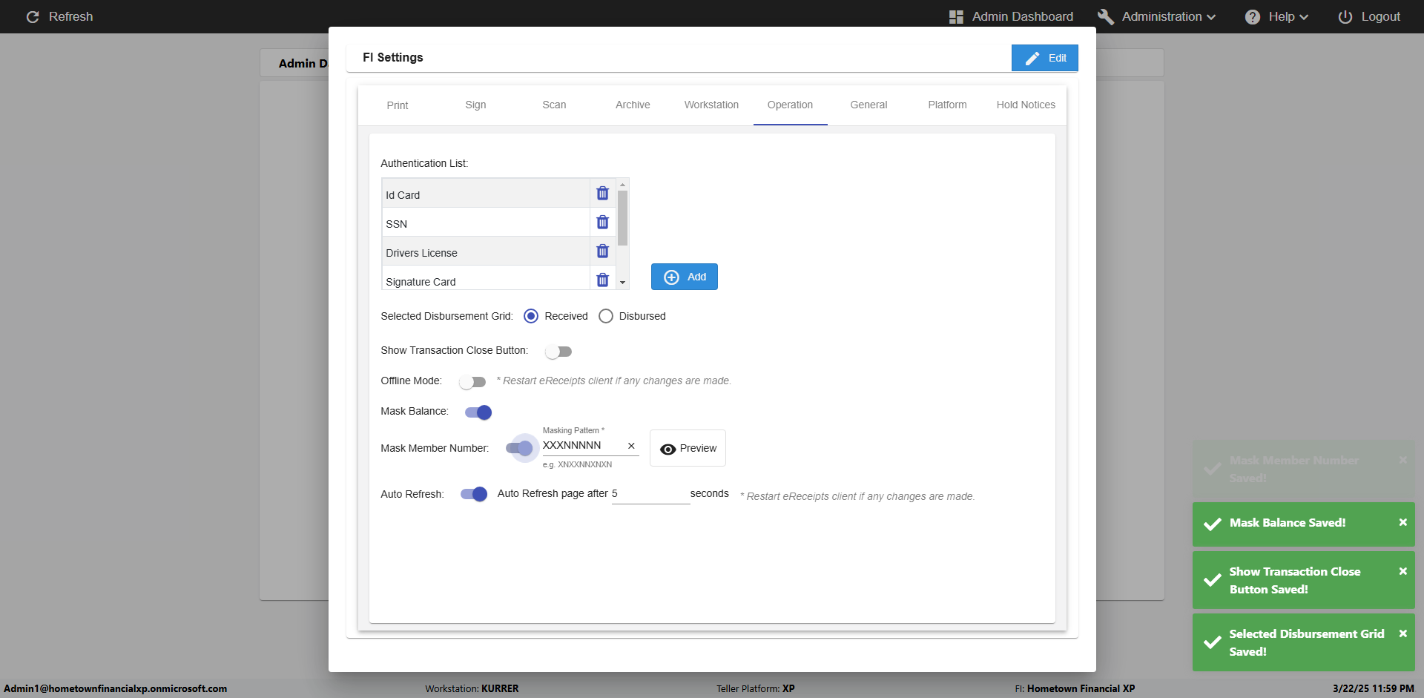Click the Masking Pattern input field
This screenshot has height=698, width=1424.
point(583,446)
